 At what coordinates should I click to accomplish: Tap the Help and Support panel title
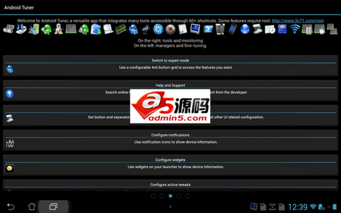(x=170, y=85)
